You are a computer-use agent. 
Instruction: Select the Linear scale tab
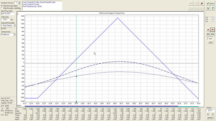tap(210, 39)
